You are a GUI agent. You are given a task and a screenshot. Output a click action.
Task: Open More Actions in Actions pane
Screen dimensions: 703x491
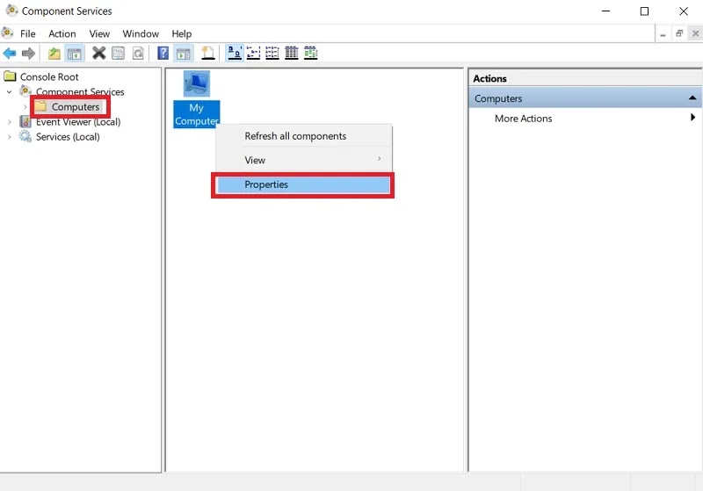(x=523, y=119)
